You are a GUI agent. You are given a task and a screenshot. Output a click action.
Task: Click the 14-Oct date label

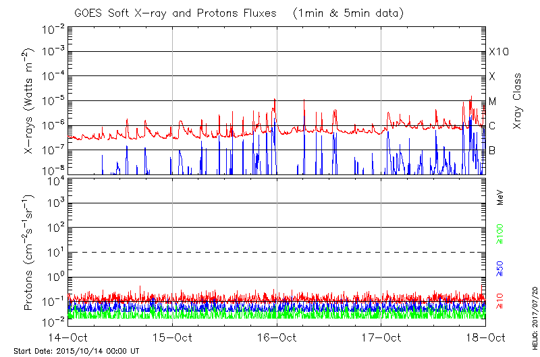(67, 337)
